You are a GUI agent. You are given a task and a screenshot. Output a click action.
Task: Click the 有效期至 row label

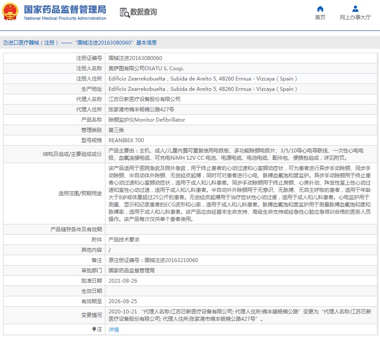(x=92, y=301)
